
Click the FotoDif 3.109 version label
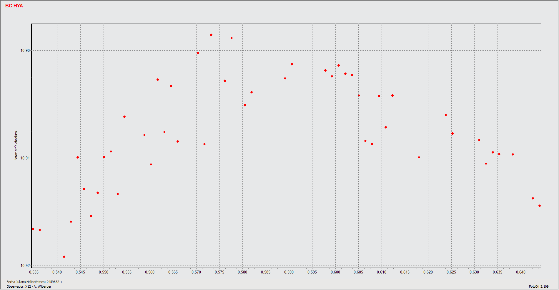[x=539, y=287]
